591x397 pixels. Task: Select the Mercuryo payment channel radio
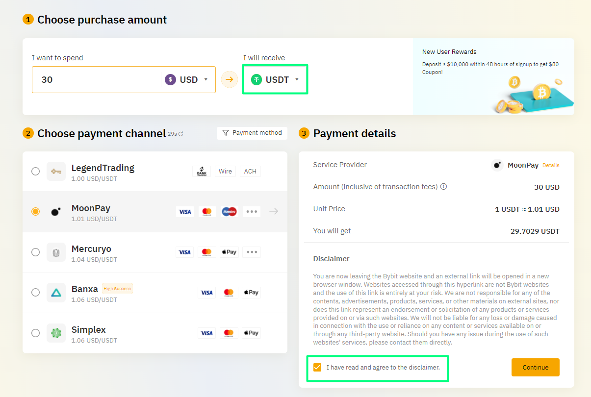(x=35, y=252)
